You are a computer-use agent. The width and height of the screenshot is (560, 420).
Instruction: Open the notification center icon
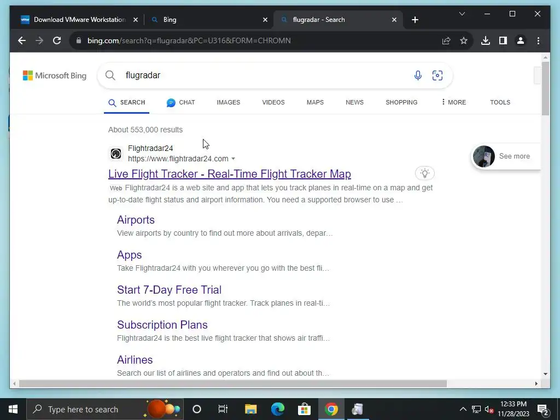pyautogui.click(x=542, y=409)
